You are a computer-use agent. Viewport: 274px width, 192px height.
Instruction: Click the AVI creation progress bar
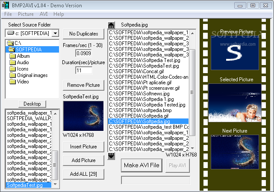(x=156, y=180)
